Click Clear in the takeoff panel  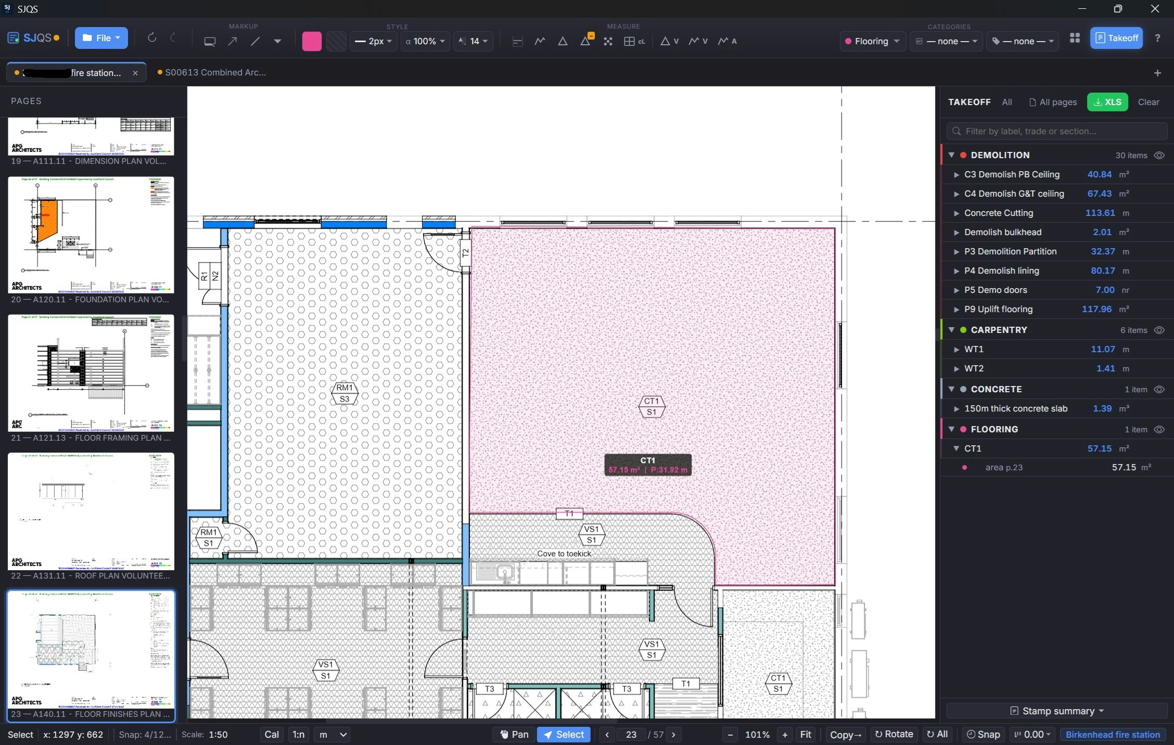click(1149, 102)
